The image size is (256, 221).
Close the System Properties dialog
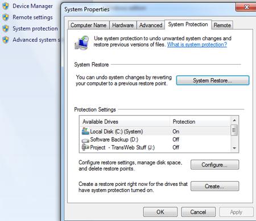[x=246, y=7]
